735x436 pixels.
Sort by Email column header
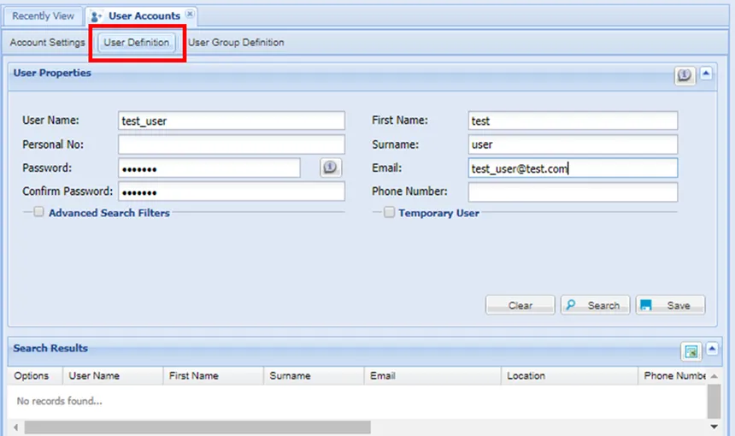tap(432, 375)
